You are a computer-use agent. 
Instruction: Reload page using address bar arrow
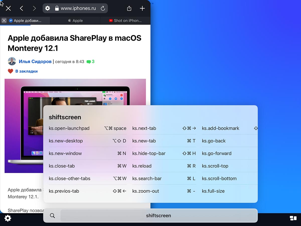pyautogui.click(x=103, y=8)
